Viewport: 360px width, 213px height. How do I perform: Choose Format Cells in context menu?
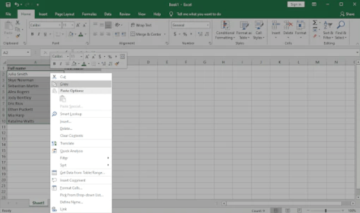(x=82, y=188)
